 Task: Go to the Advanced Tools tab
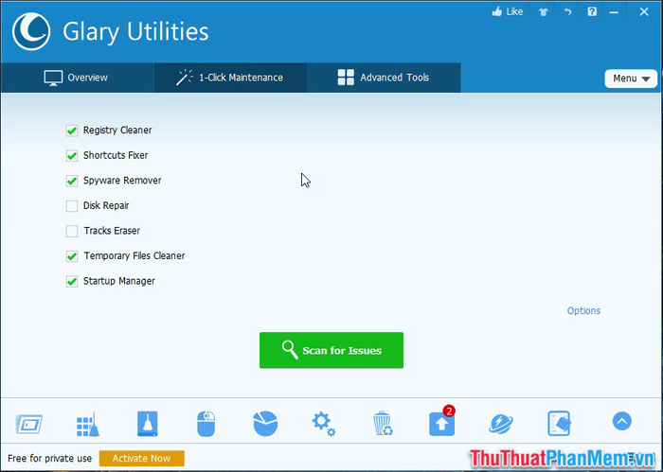click(x=384, y=78)
